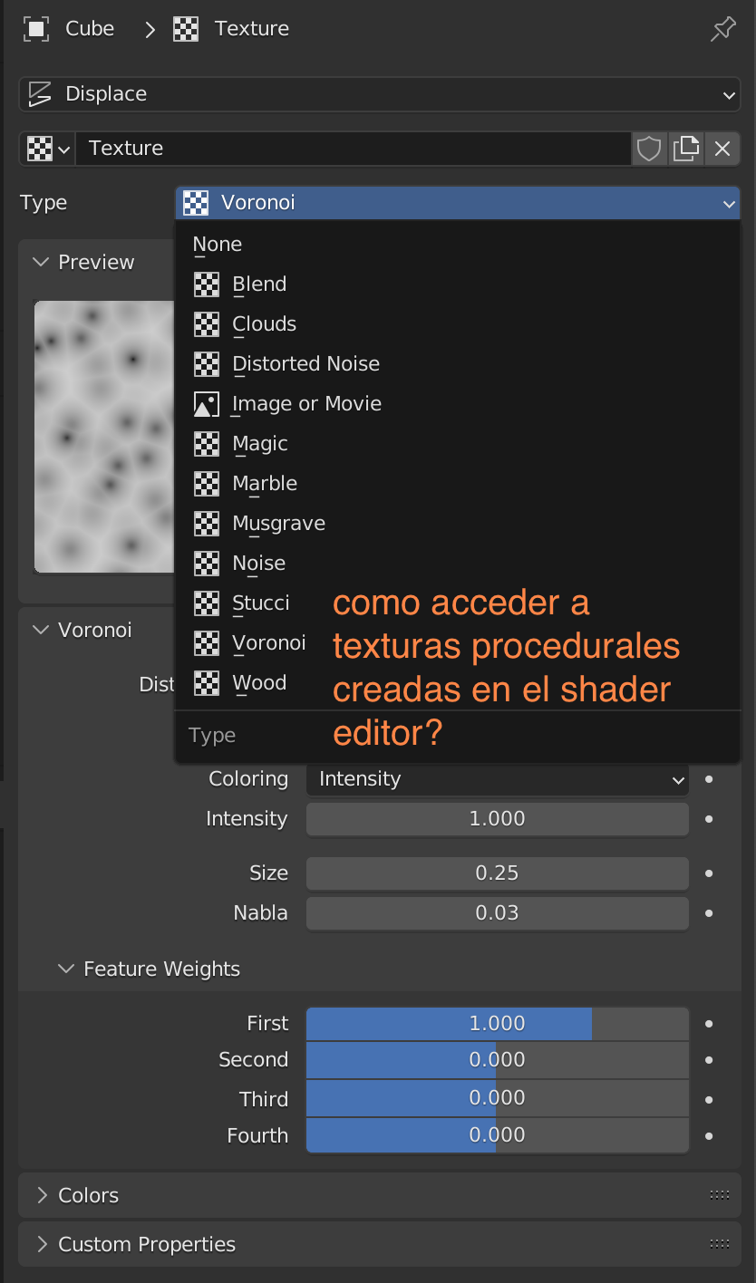Viewport: 756px width, 1283px height.
Task: Open the texture datablock browser icon
Action: tap(48, 149)
